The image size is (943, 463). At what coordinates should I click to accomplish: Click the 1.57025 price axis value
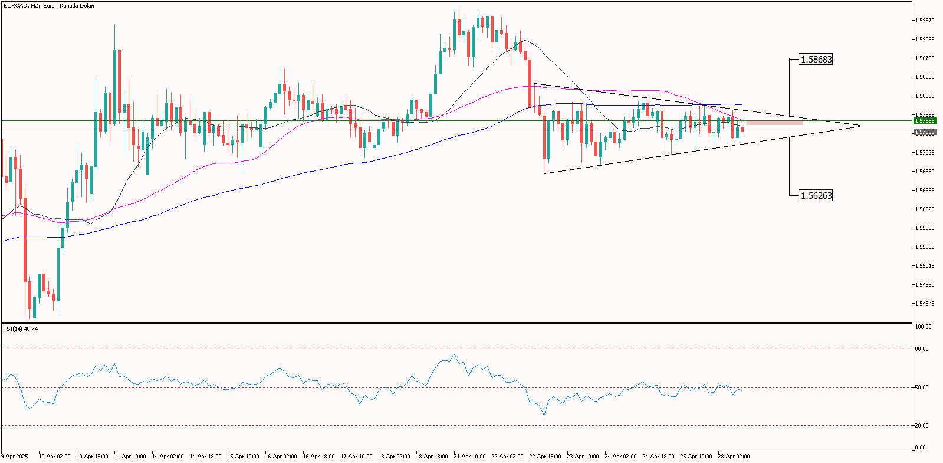(926, 153)
